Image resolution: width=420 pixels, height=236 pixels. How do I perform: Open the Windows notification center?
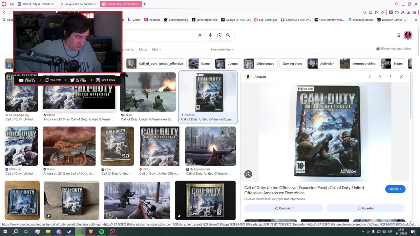coord(413,232)
